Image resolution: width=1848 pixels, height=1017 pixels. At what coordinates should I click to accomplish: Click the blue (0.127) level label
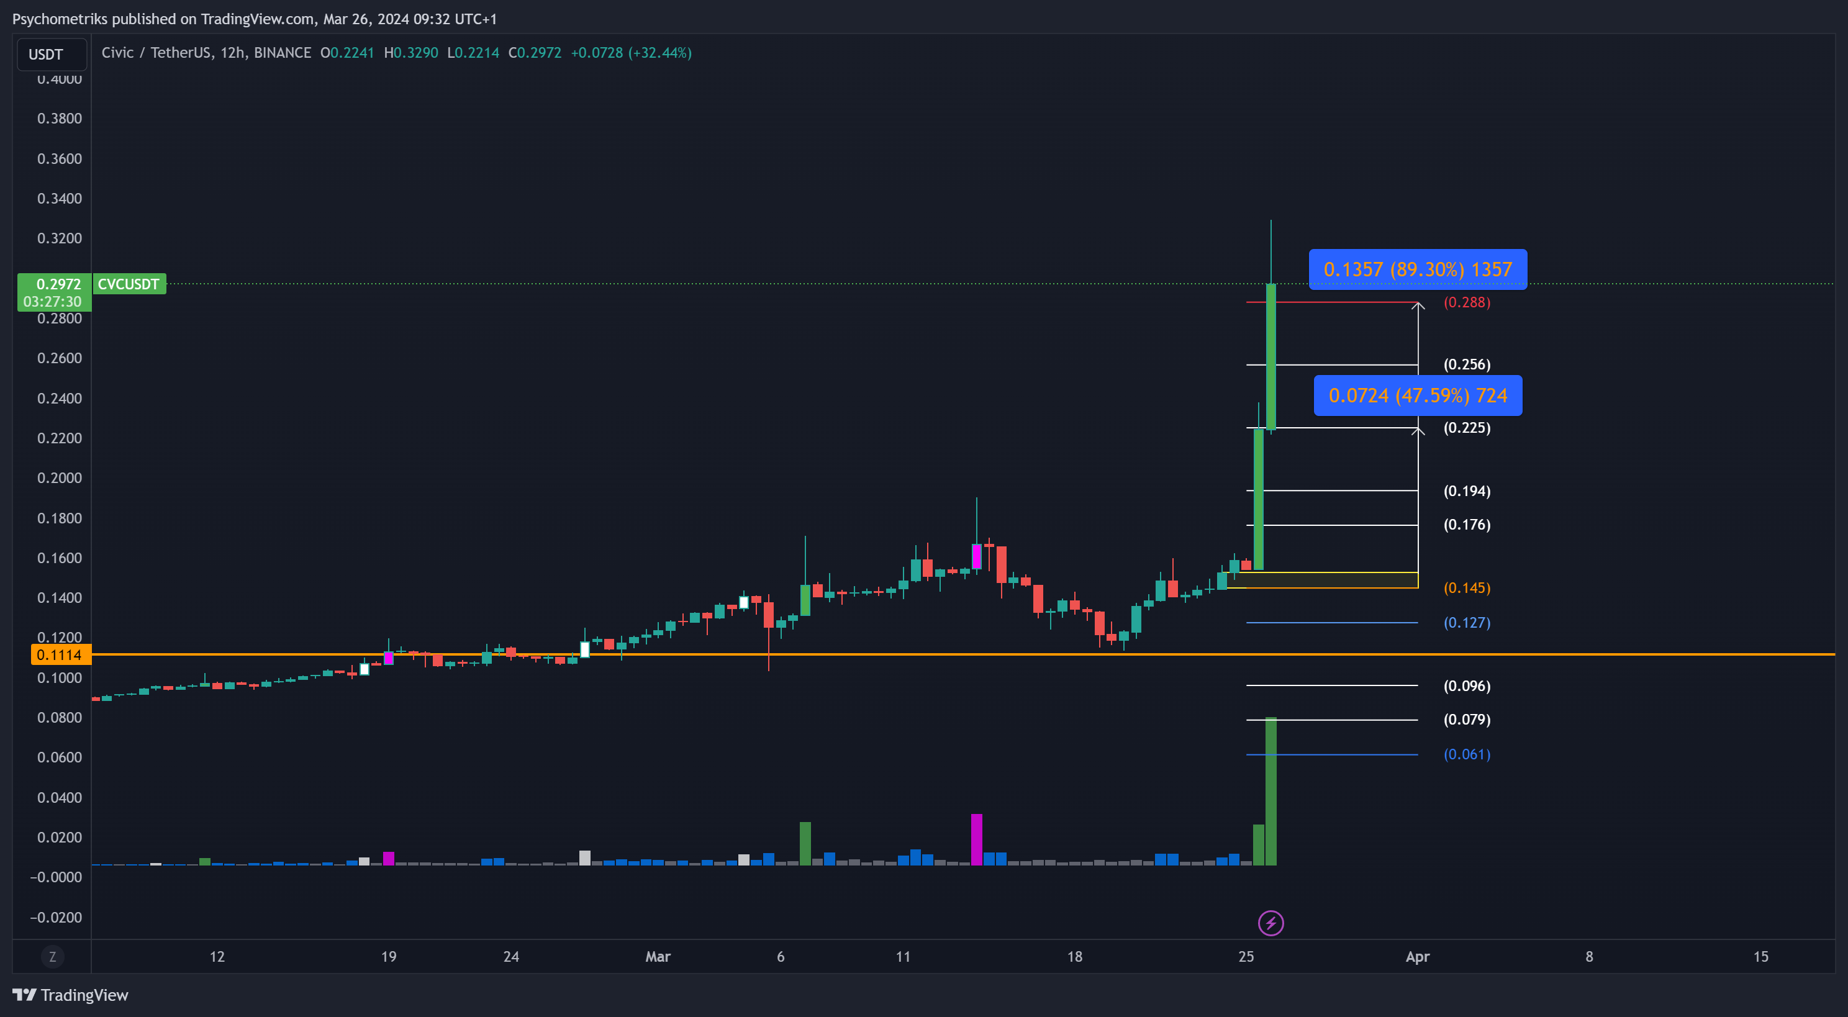tap(1467, 623)
